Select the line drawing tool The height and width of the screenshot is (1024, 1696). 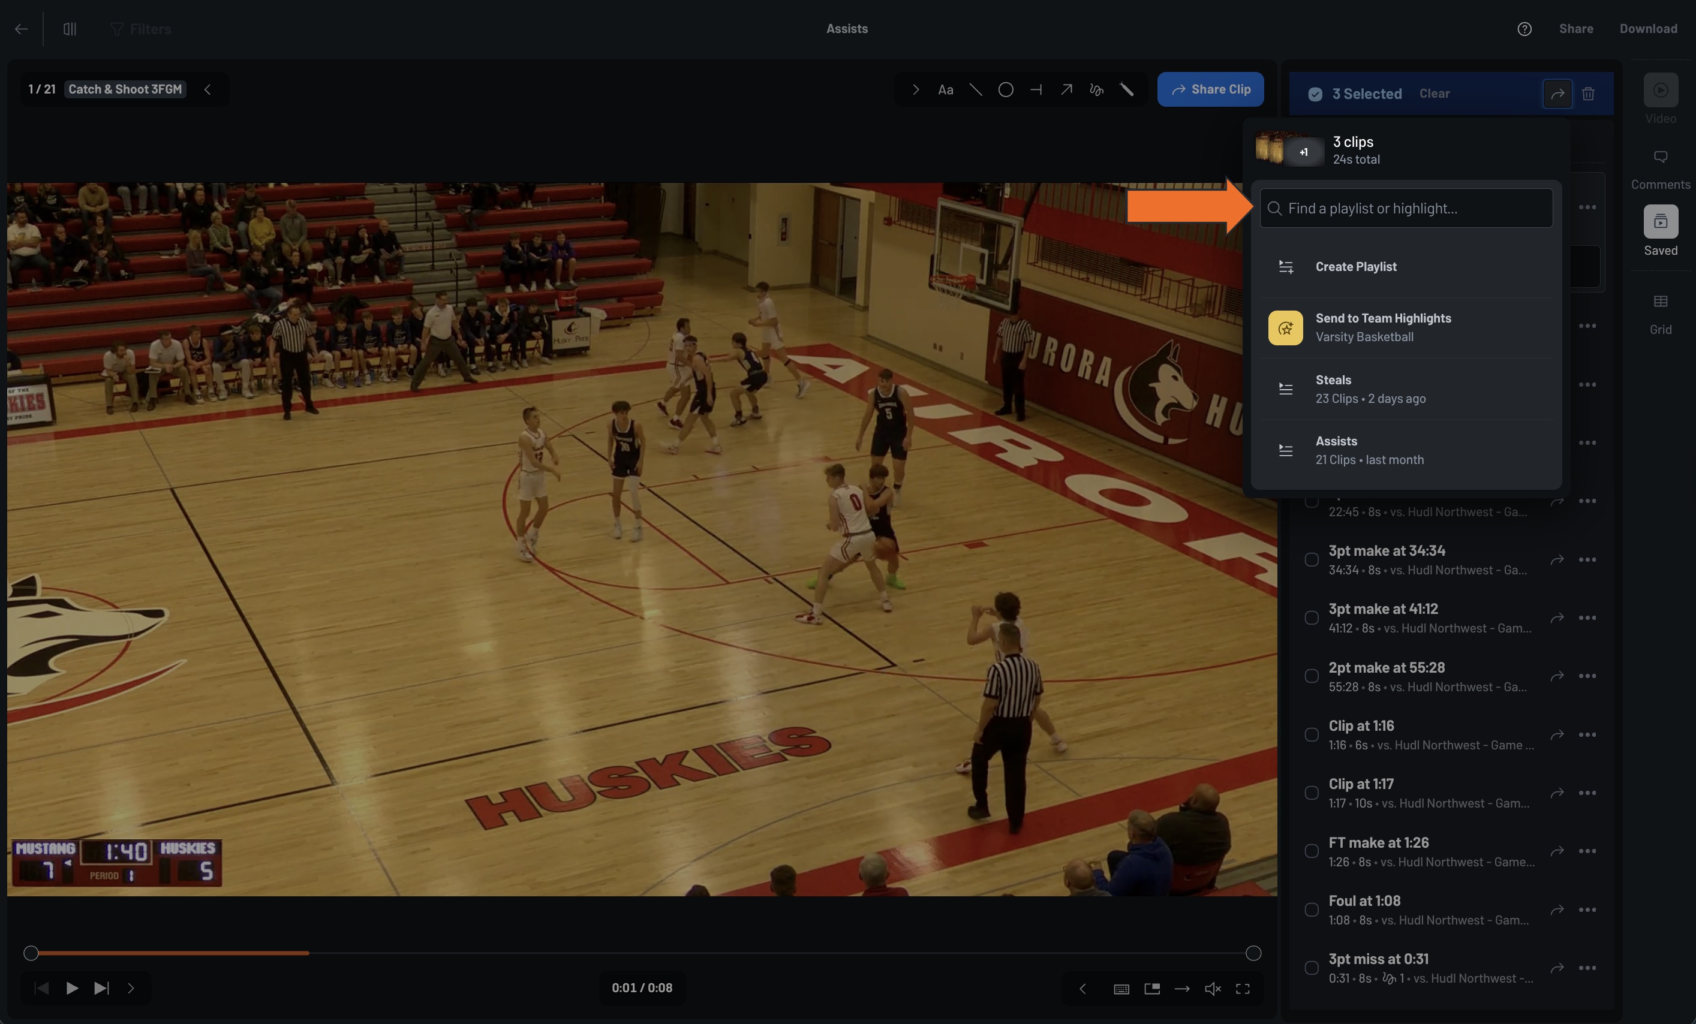(x=975, y=89)
